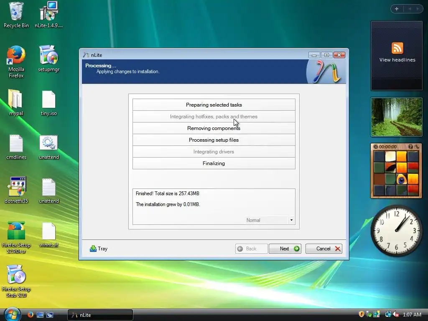Screen dimensions: 428x321
Task: Minimize nLite to Tray
Action: click(99, 249)
